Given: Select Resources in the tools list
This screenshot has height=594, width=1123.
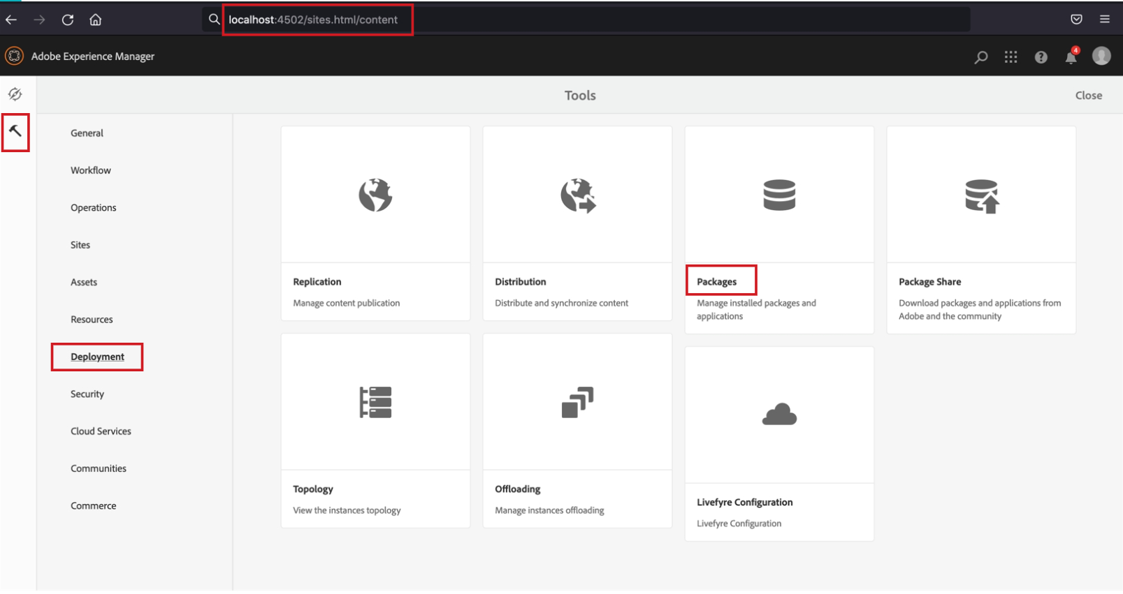Looking at the screenshot, I should [92, 320].
